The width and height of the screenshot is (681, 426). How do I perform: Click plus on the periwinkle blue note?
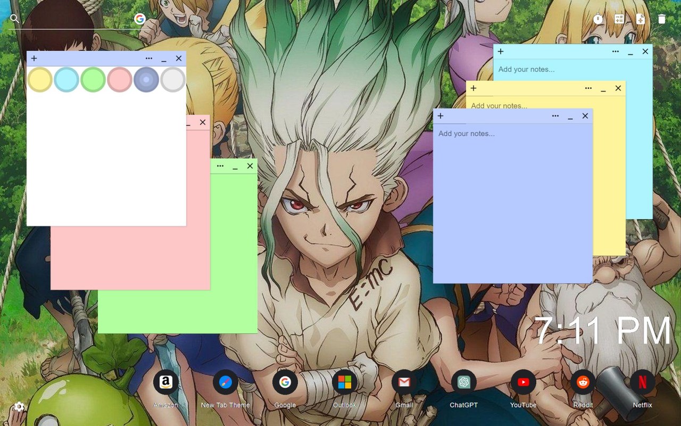tap(441, 116)
